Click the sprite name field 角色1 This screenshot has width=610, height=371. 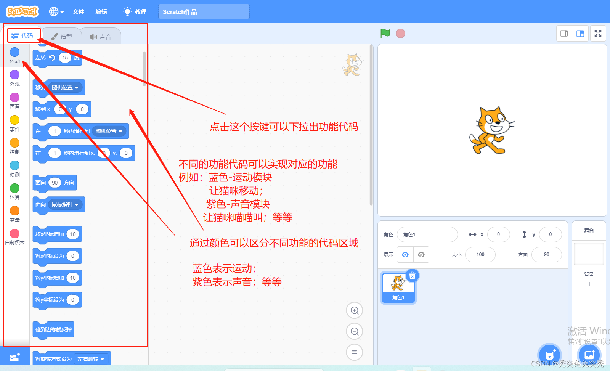tap(427, 234)
